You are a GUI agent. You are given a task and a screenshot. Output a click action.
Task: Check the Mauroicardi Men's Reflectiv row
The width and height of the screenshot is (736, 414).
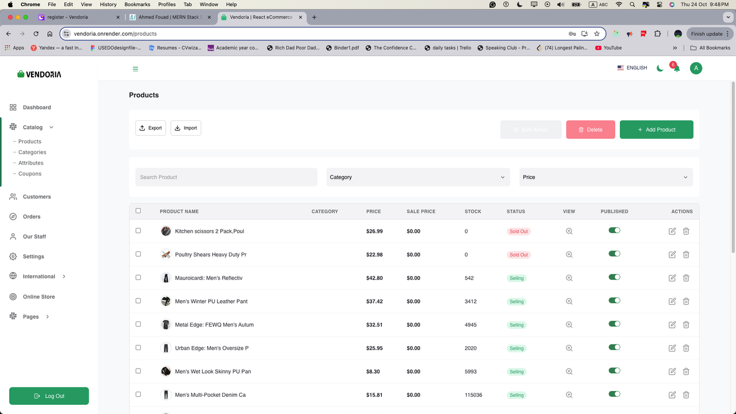[138, 277]
